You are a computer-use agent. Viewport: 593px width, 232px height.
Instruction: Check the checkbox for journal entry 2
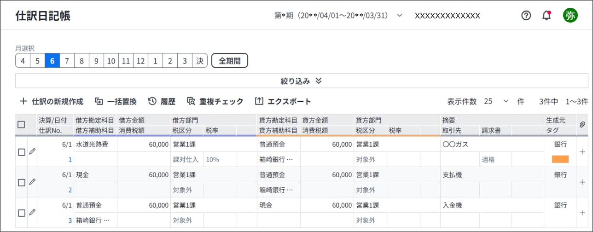[21, 183]
